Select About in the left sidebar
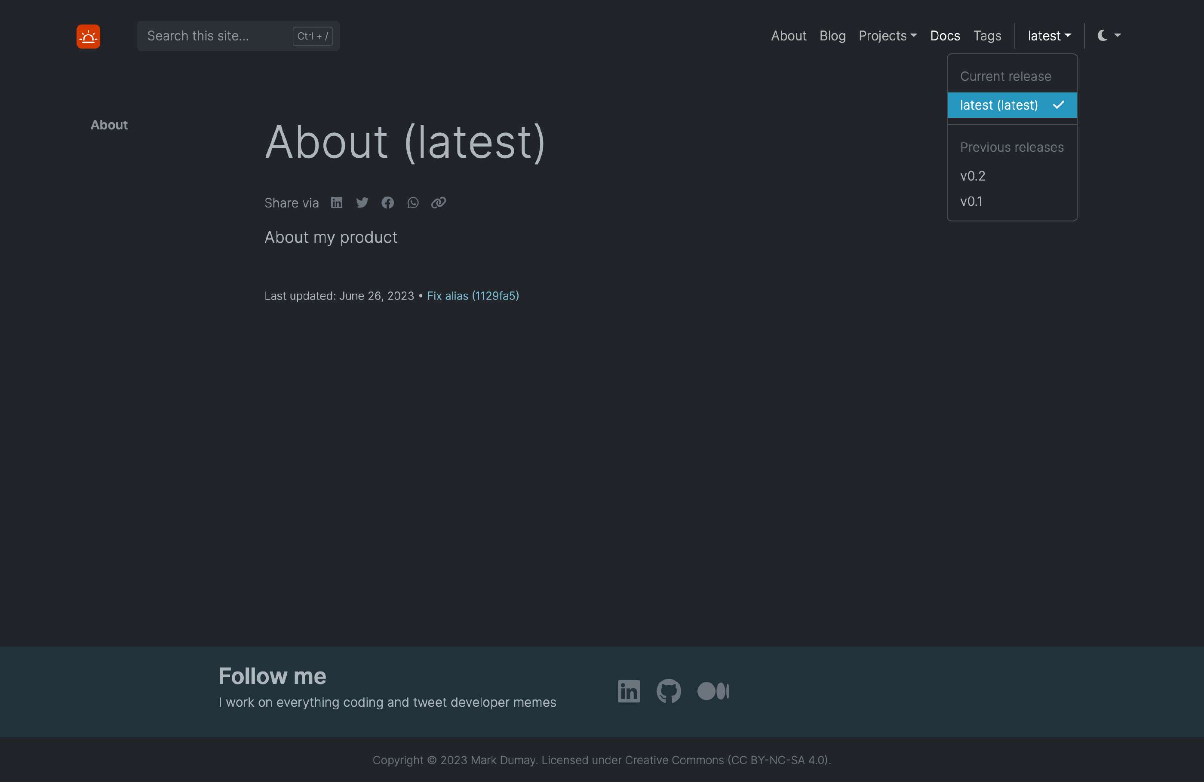The width and height of the screenshot is (1204, 782). point(109,124)
